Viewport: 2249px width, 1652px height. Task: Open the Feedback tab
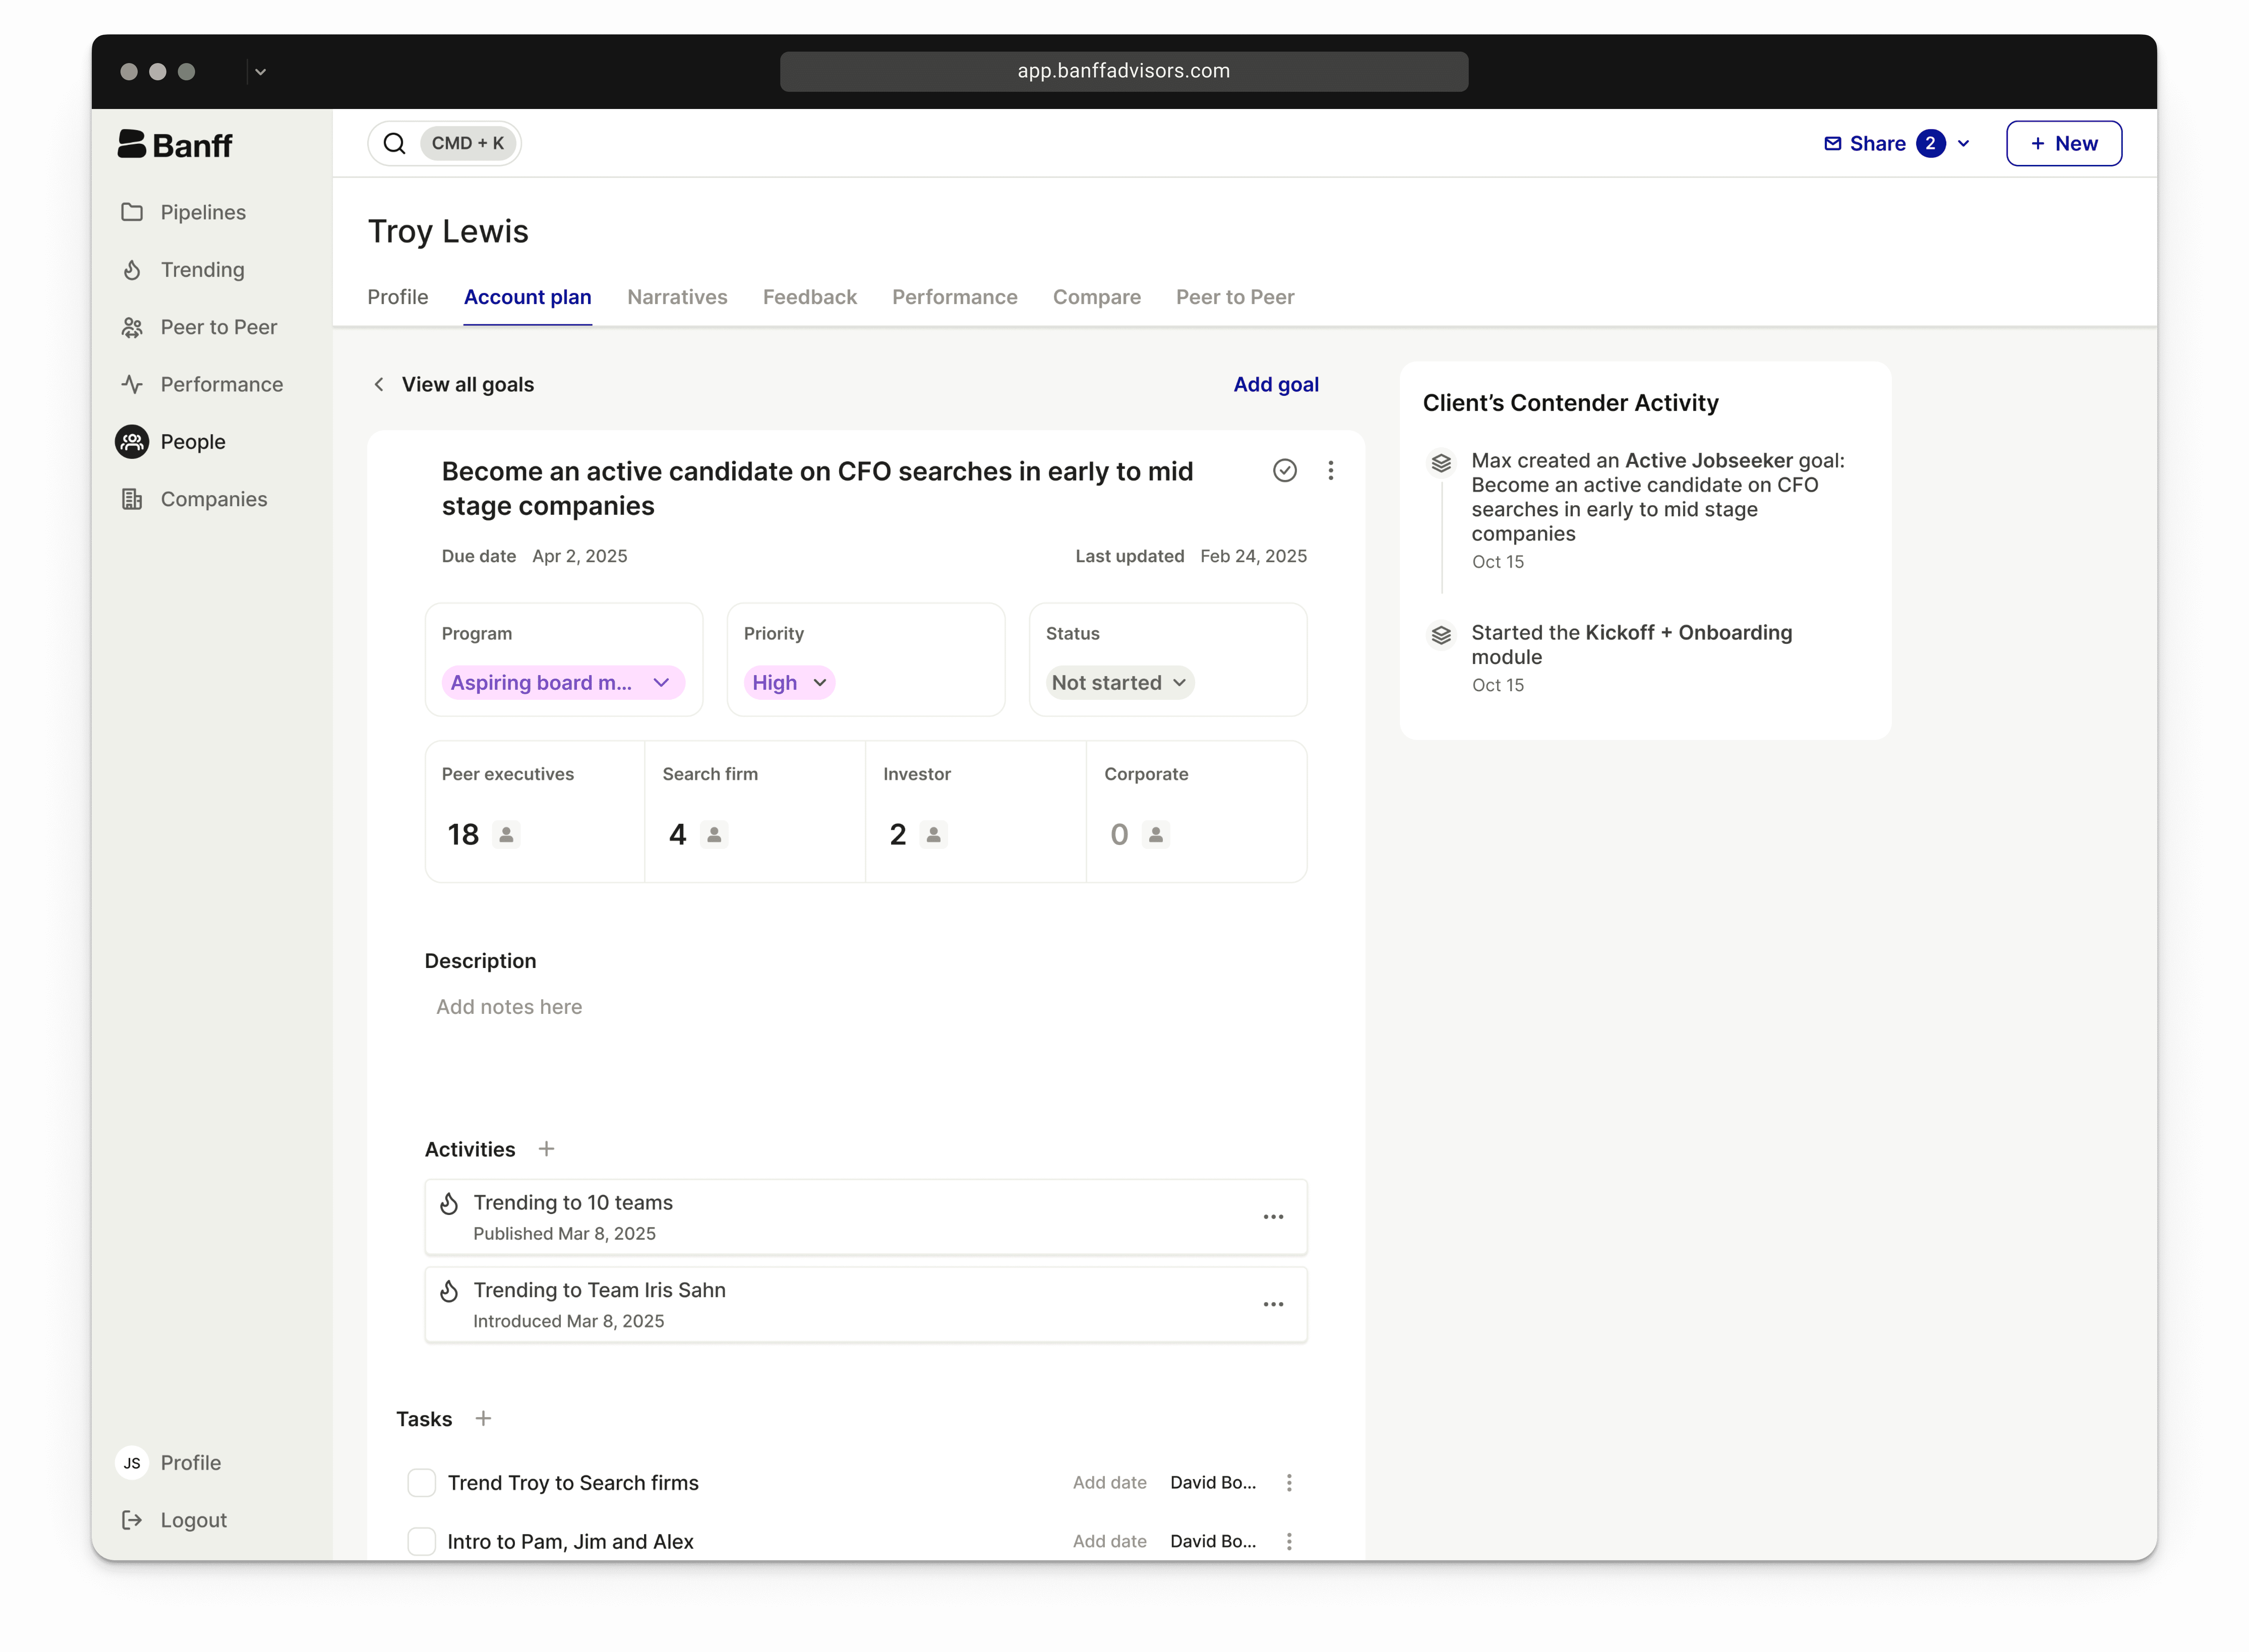coord(809,297)
